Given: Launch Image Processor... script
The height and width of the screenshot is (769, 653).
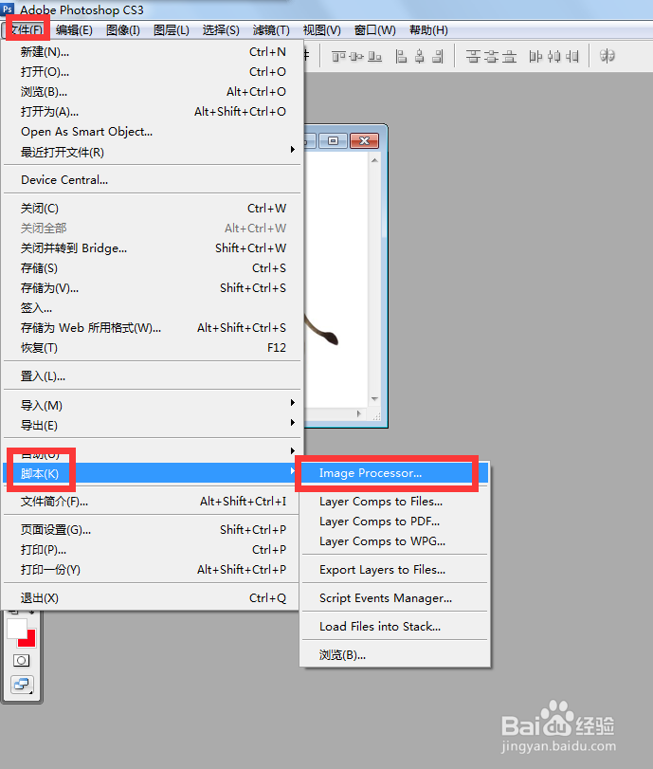Looking at the screenshot, I should point(395,473).
